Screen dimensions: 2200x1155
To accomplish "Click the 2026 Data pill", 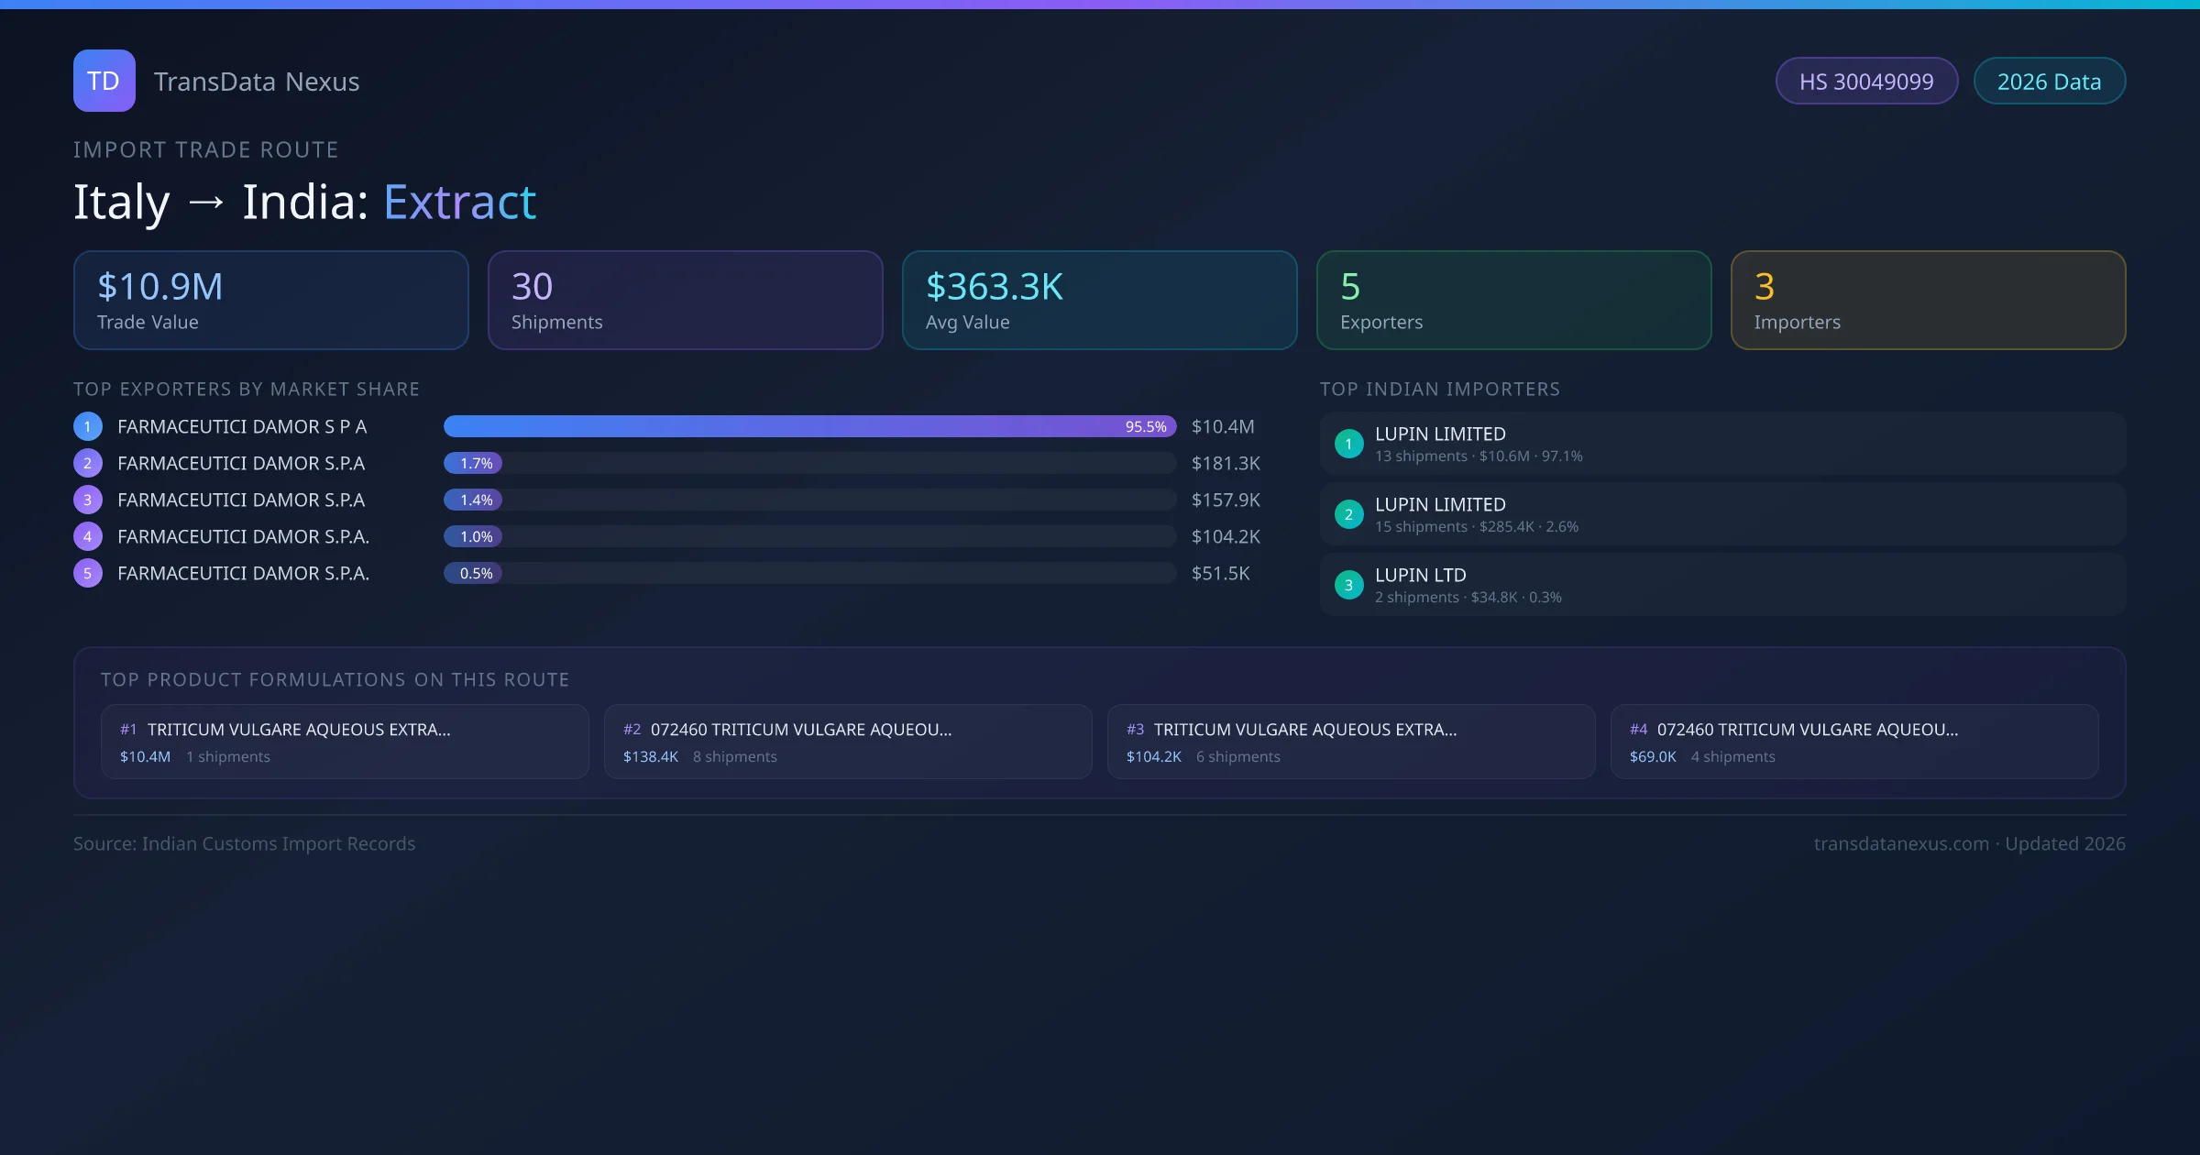I will pos(2049,82).
